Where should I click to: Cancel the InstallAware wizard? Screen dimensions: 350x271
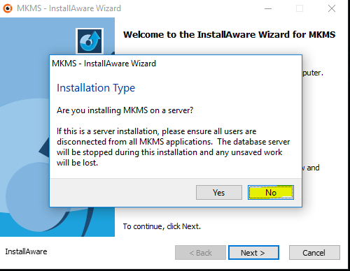coord(314,253)
